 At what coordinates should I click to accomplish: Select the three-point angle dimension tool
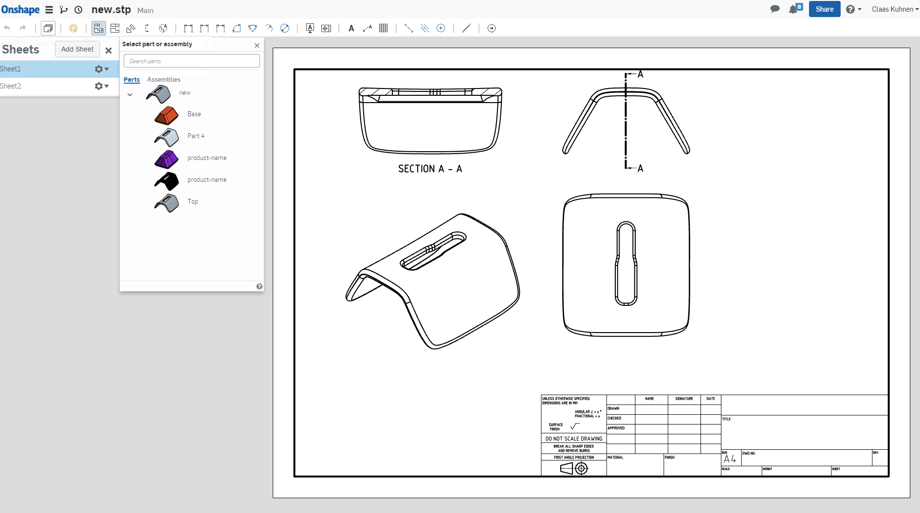[x=253, y=28]
